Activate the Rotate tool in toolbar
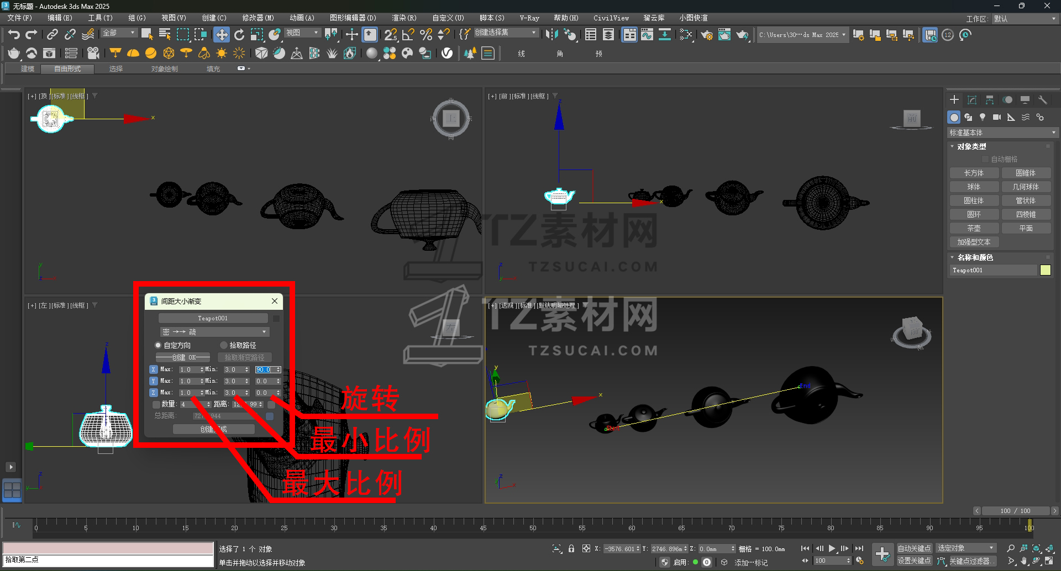Screen dimensions: 1061x571 239,35
